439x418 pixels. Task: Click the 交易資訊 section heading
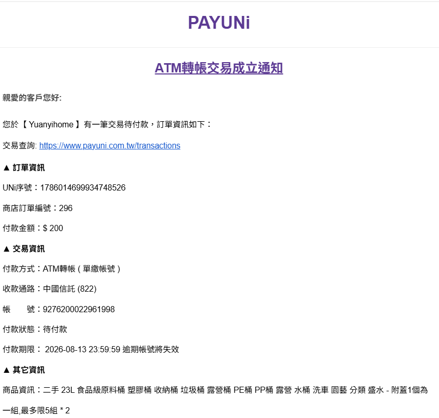click(x=24, y=249)
